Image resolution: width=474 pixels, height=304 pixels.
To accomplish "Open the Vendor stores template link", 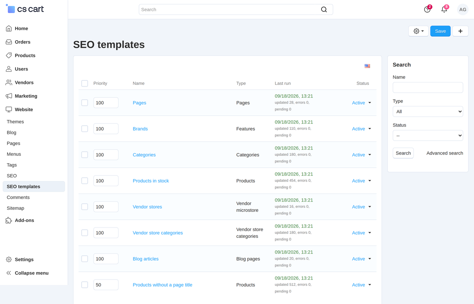I will pos(147,207).
